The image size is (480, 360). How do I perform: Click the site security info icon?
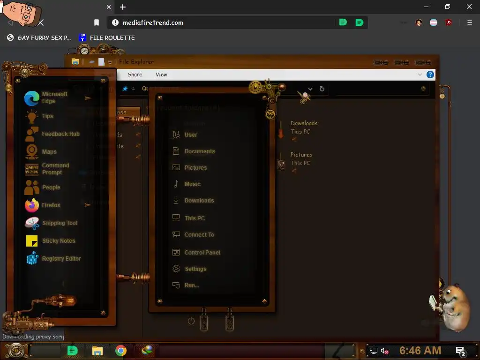[115, 22]
